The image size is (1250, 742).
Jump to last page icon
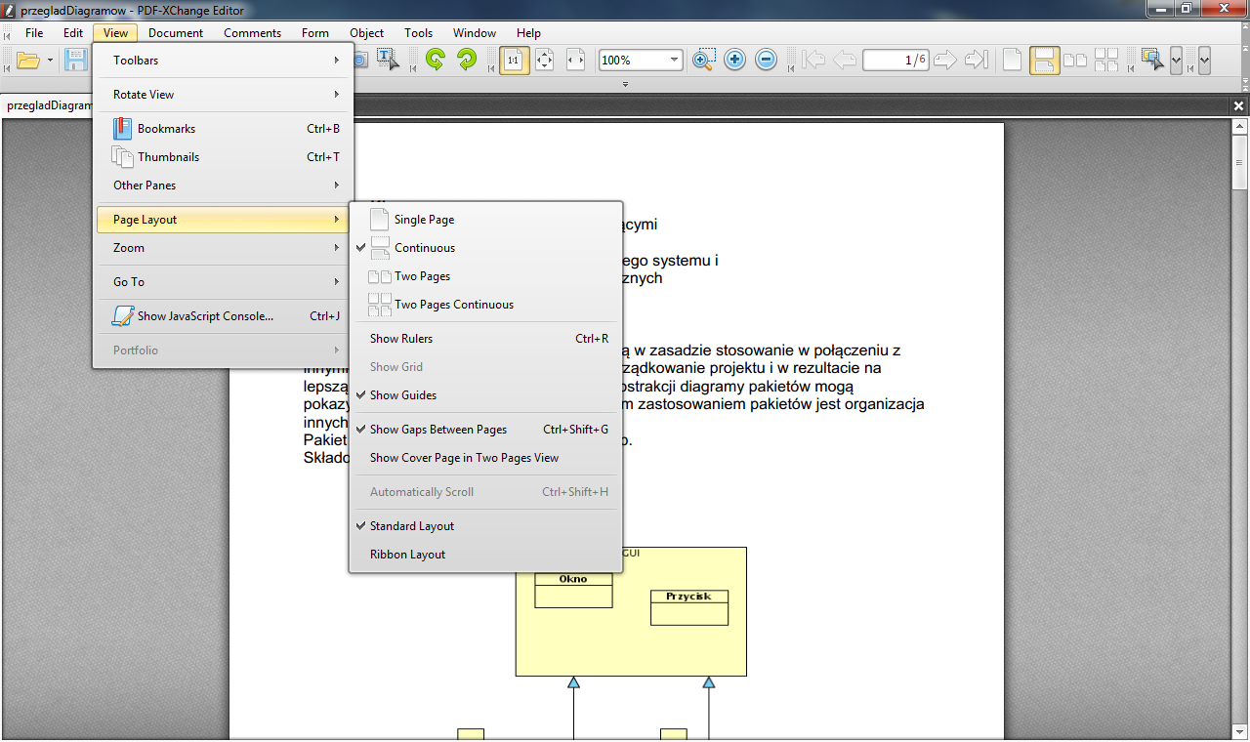click(x=976, y=61)
